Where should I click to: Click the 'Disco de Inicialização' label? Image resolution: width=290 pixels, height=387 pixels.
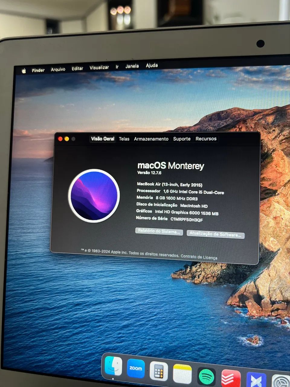point(157,205)
